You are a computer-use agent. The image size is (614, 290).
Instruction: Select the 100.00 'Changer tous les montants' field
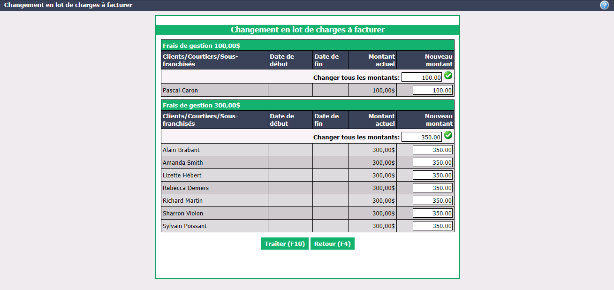(x=422, y=77)
